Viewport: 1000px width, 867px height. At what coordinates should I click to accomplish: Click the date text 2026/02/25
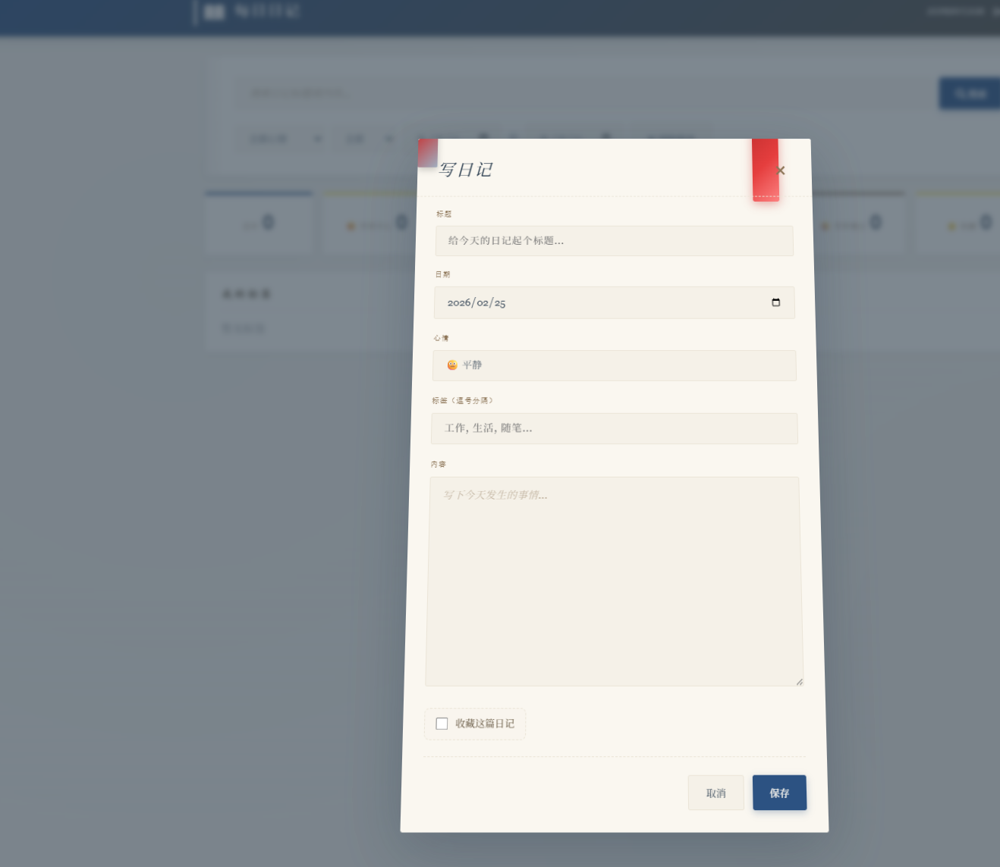pos(476,302)
